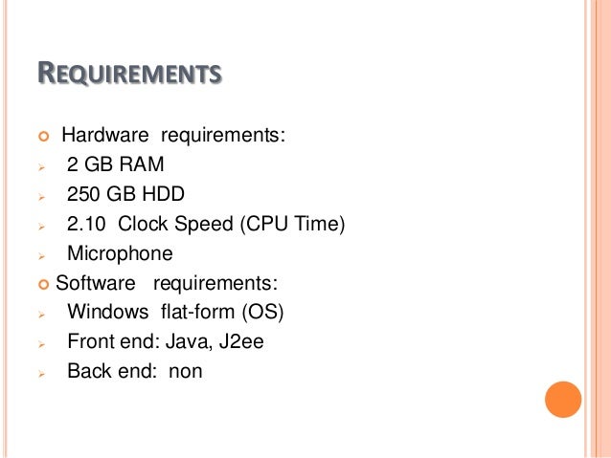The height and width of the screenshot is (458, 611).
Task: Click the orange circle decoration
Action: pyautogui.click(x=563, y=400)
